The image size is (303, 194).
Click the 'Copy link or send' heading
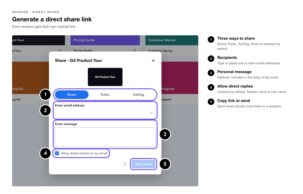(233, 101)
